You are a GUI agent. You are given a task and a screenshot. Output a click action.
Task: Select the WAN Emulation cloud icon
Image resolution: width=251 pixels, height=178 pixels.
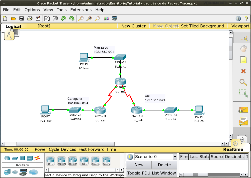15,172
